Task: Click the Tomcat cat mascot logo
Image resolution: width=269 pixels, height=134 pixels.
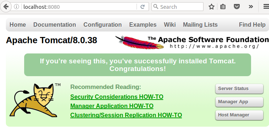Action: tap(35, 100)
